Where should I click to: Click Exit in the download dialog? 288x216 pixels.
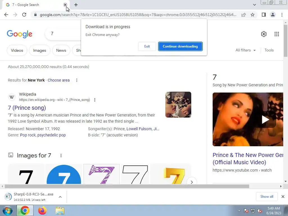tap(147, 46)
